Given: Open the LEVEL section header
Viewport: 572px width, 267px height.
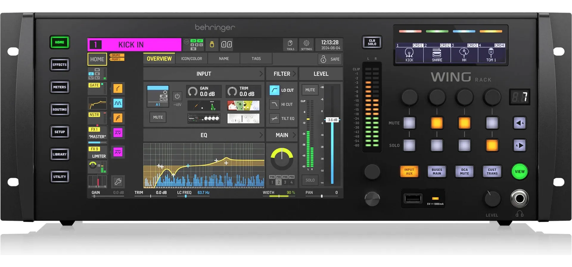Looking at the screenshot, I should [x=321, y=74].
